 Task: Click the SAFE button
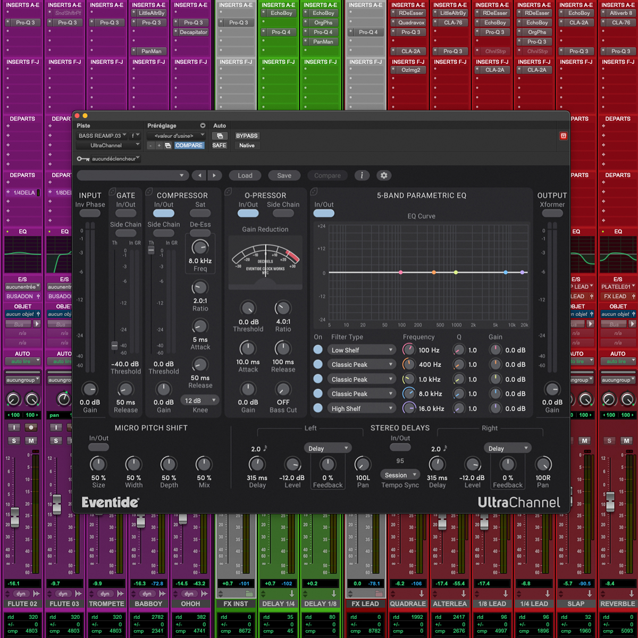[220, 146]
